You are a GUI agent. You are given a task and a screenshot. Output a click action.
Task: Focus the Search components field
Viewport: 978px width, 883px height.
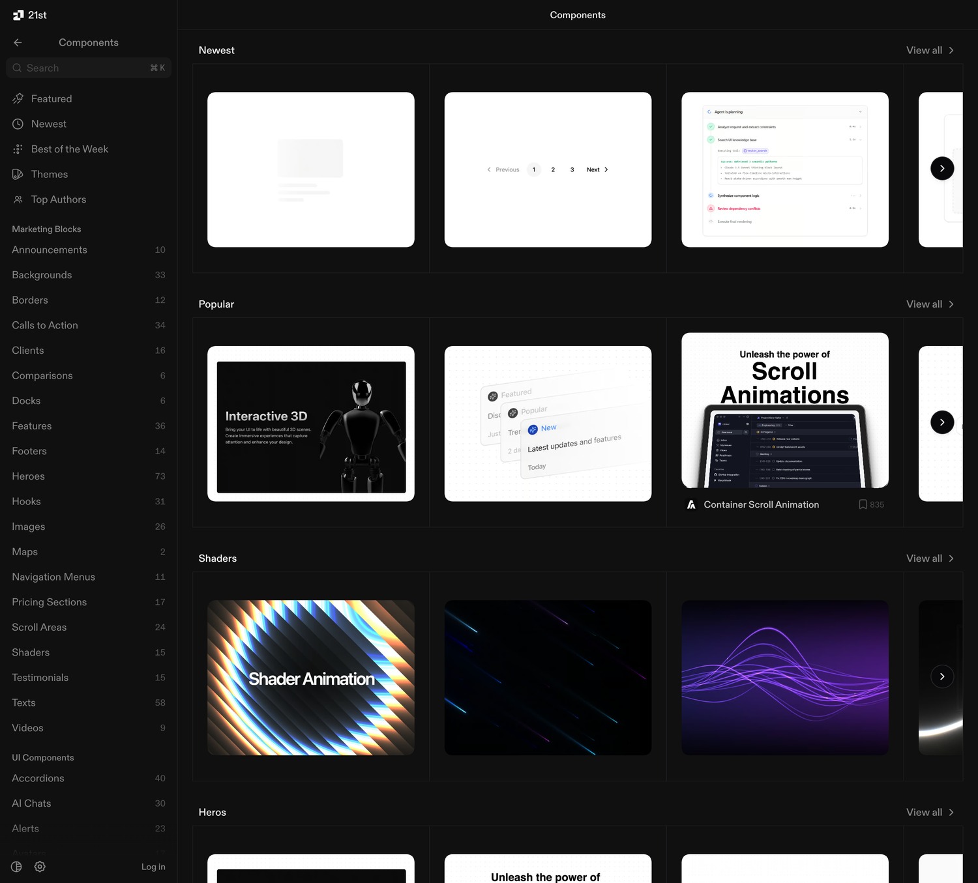click(x=89, y=68)
